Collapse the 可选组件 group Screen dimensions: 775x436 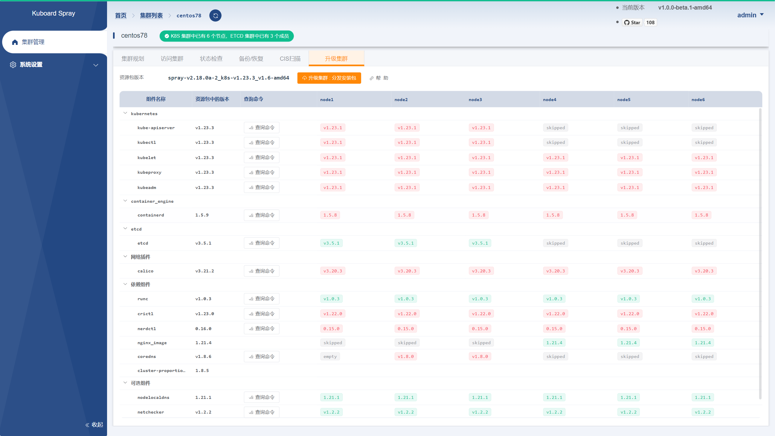[x=125, y=383]
